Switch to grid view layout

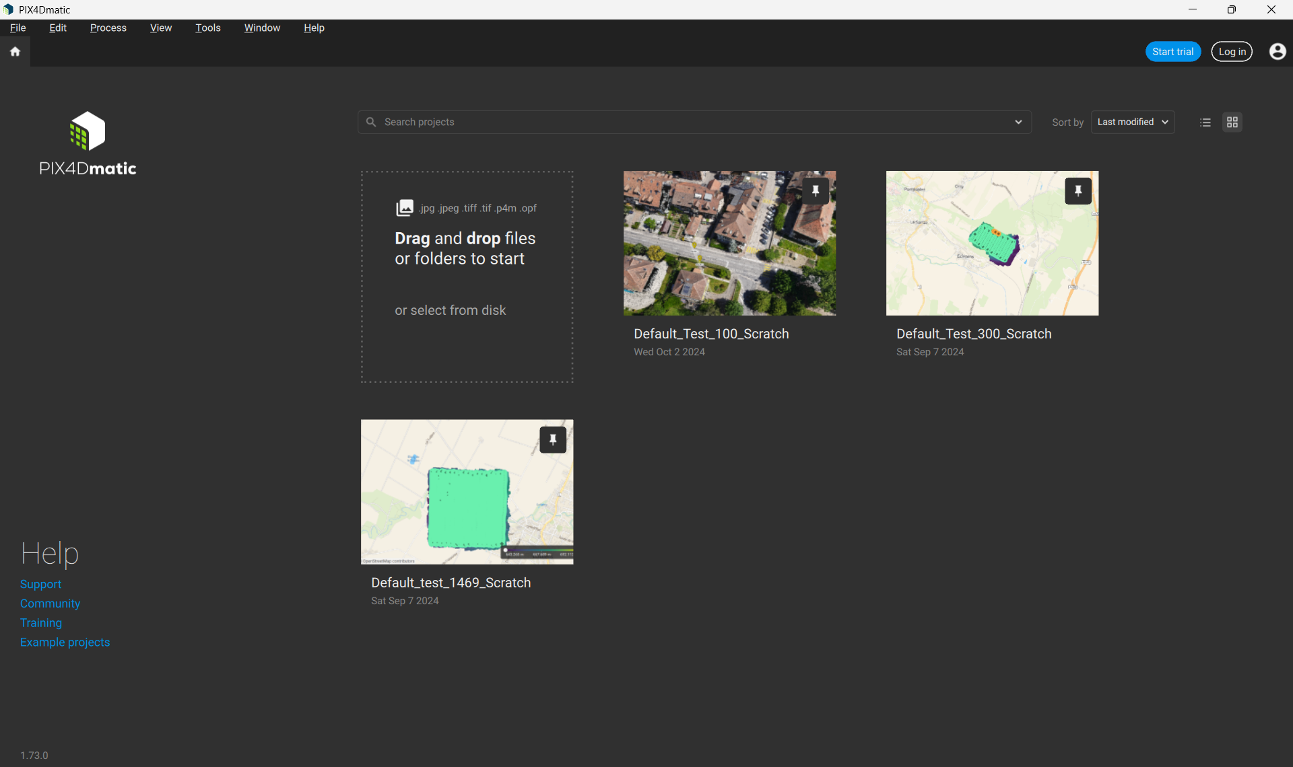pyautogui.click(x=1232, y=122)
